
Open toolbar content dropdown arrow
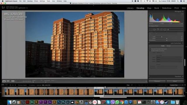tap(146, 81)
